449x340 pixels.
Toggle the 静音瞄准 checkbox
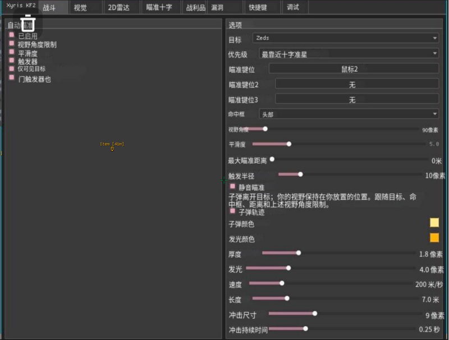(232, 187)
